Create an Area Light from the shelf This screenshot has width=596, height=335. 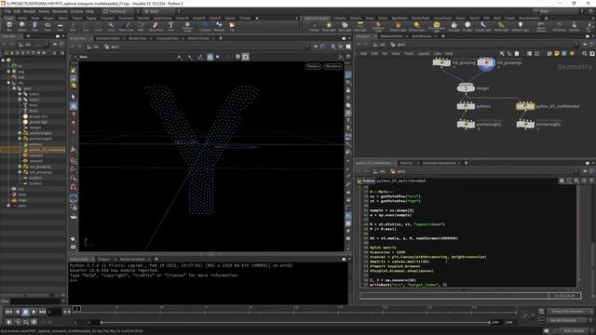[x=360, y=26]
